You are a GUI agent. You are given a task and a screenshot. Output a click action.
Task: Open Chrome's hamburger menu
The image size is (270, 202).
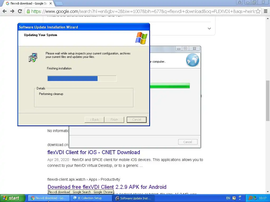(x=266, y=11)
